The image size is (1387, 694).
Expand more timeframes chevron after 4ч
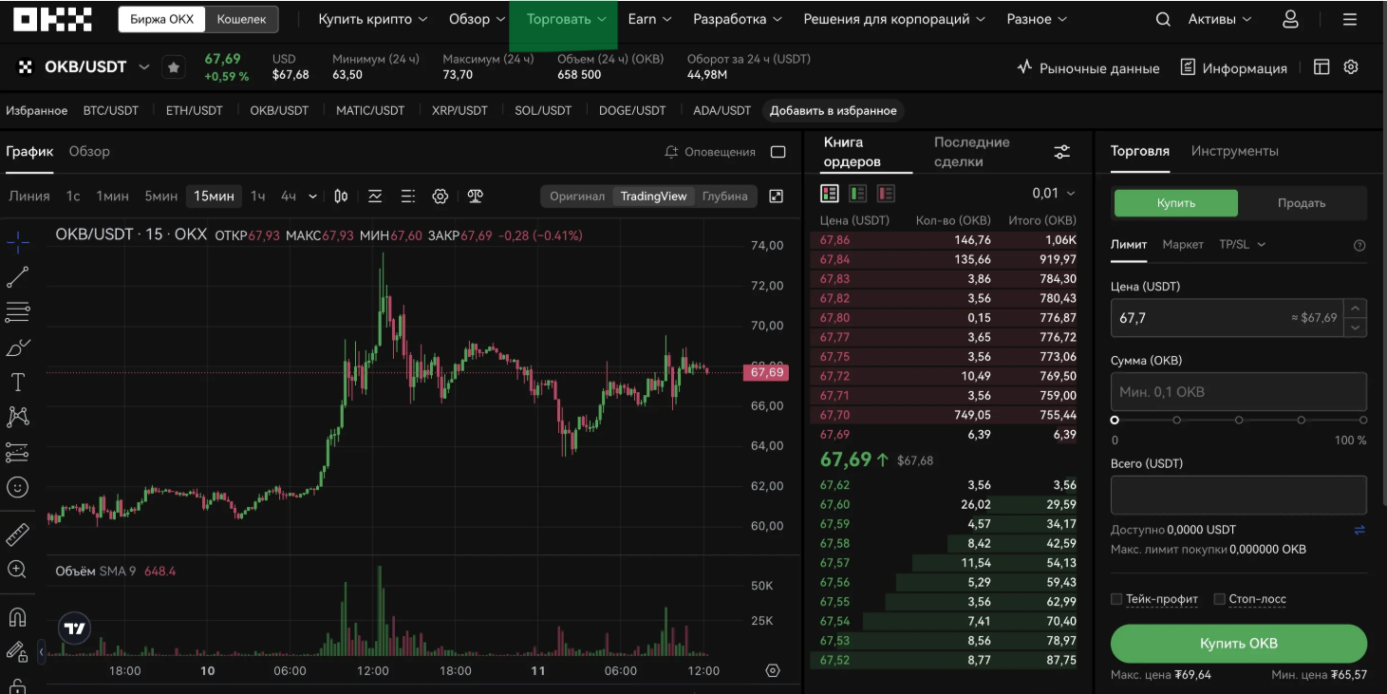(x=313, y=197)
